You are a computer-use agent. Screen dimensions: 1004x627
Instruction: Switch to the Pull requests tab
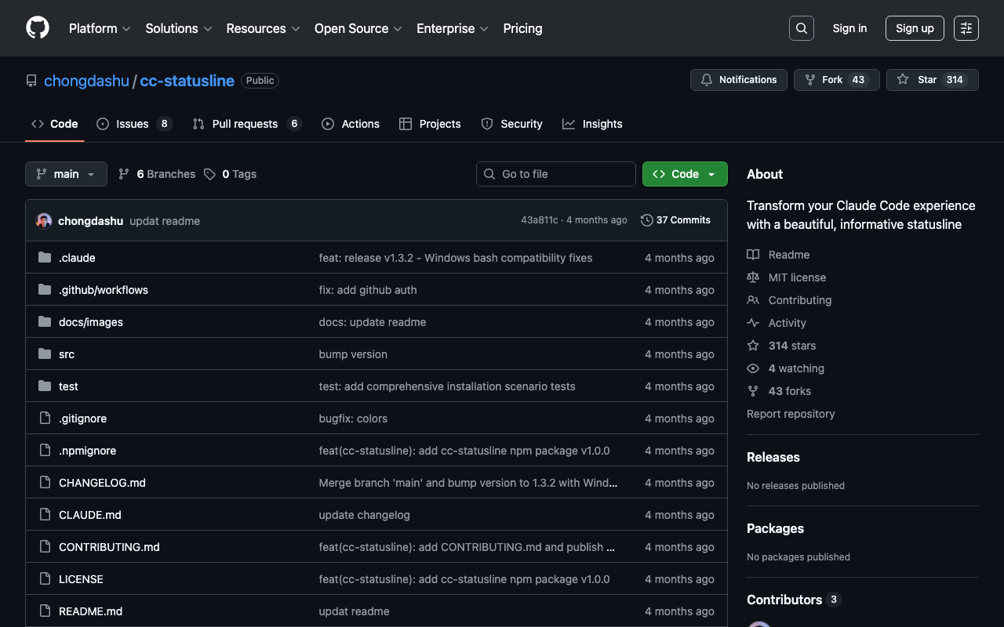(246, 124)
